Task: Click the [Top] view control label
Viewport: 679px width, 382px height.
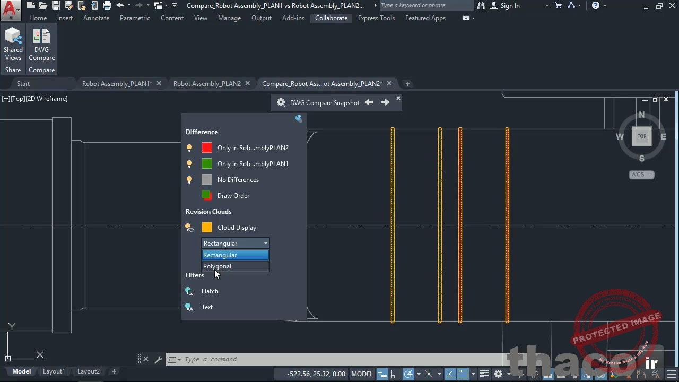Action: (x=18, y=99)
